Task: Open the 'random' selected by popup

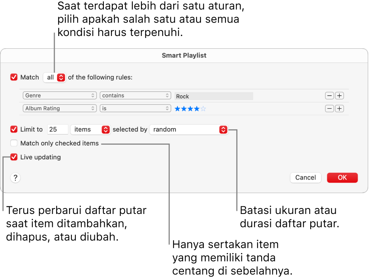Action: tap(189, 129)
